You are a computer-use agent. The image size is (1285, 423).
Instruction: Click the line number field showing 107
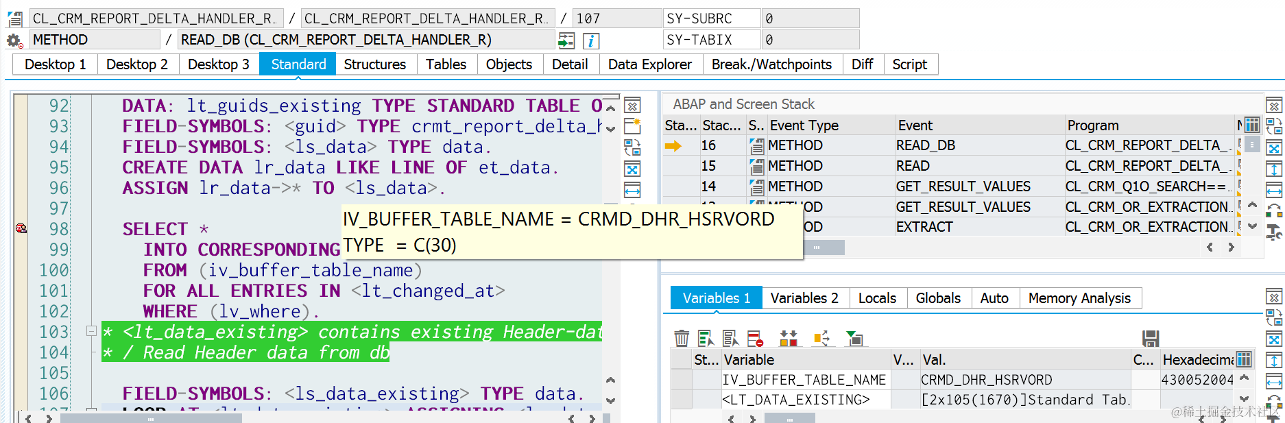616,19
